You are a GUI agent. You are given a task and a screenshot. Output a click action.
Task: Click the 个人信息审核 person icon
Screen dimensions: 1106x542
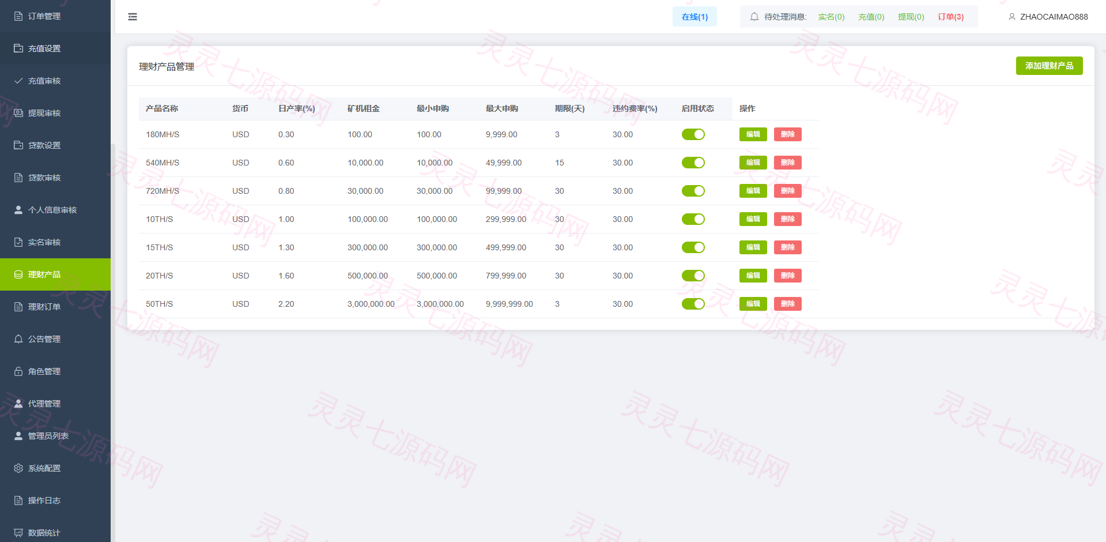pyautogui.click(x=18, y=210)
